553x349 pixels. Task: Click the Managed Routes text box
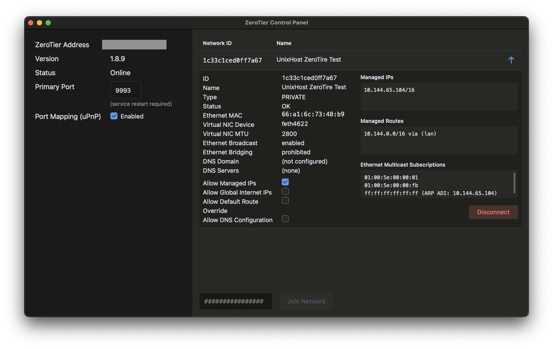tap(439, 140)
